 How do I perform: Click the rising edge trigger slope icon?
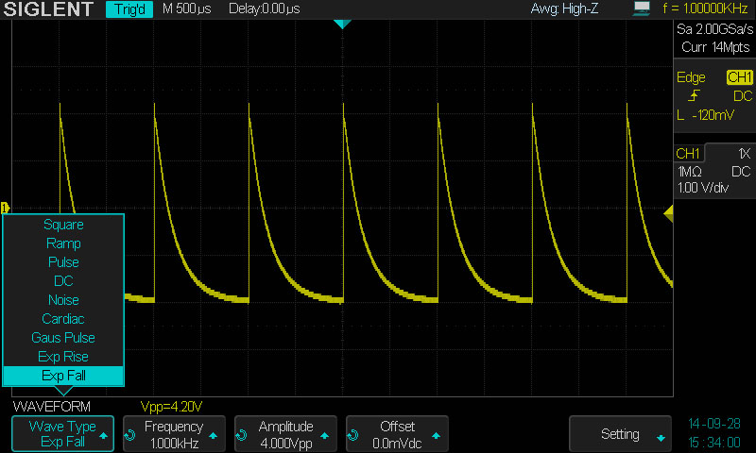695,96
